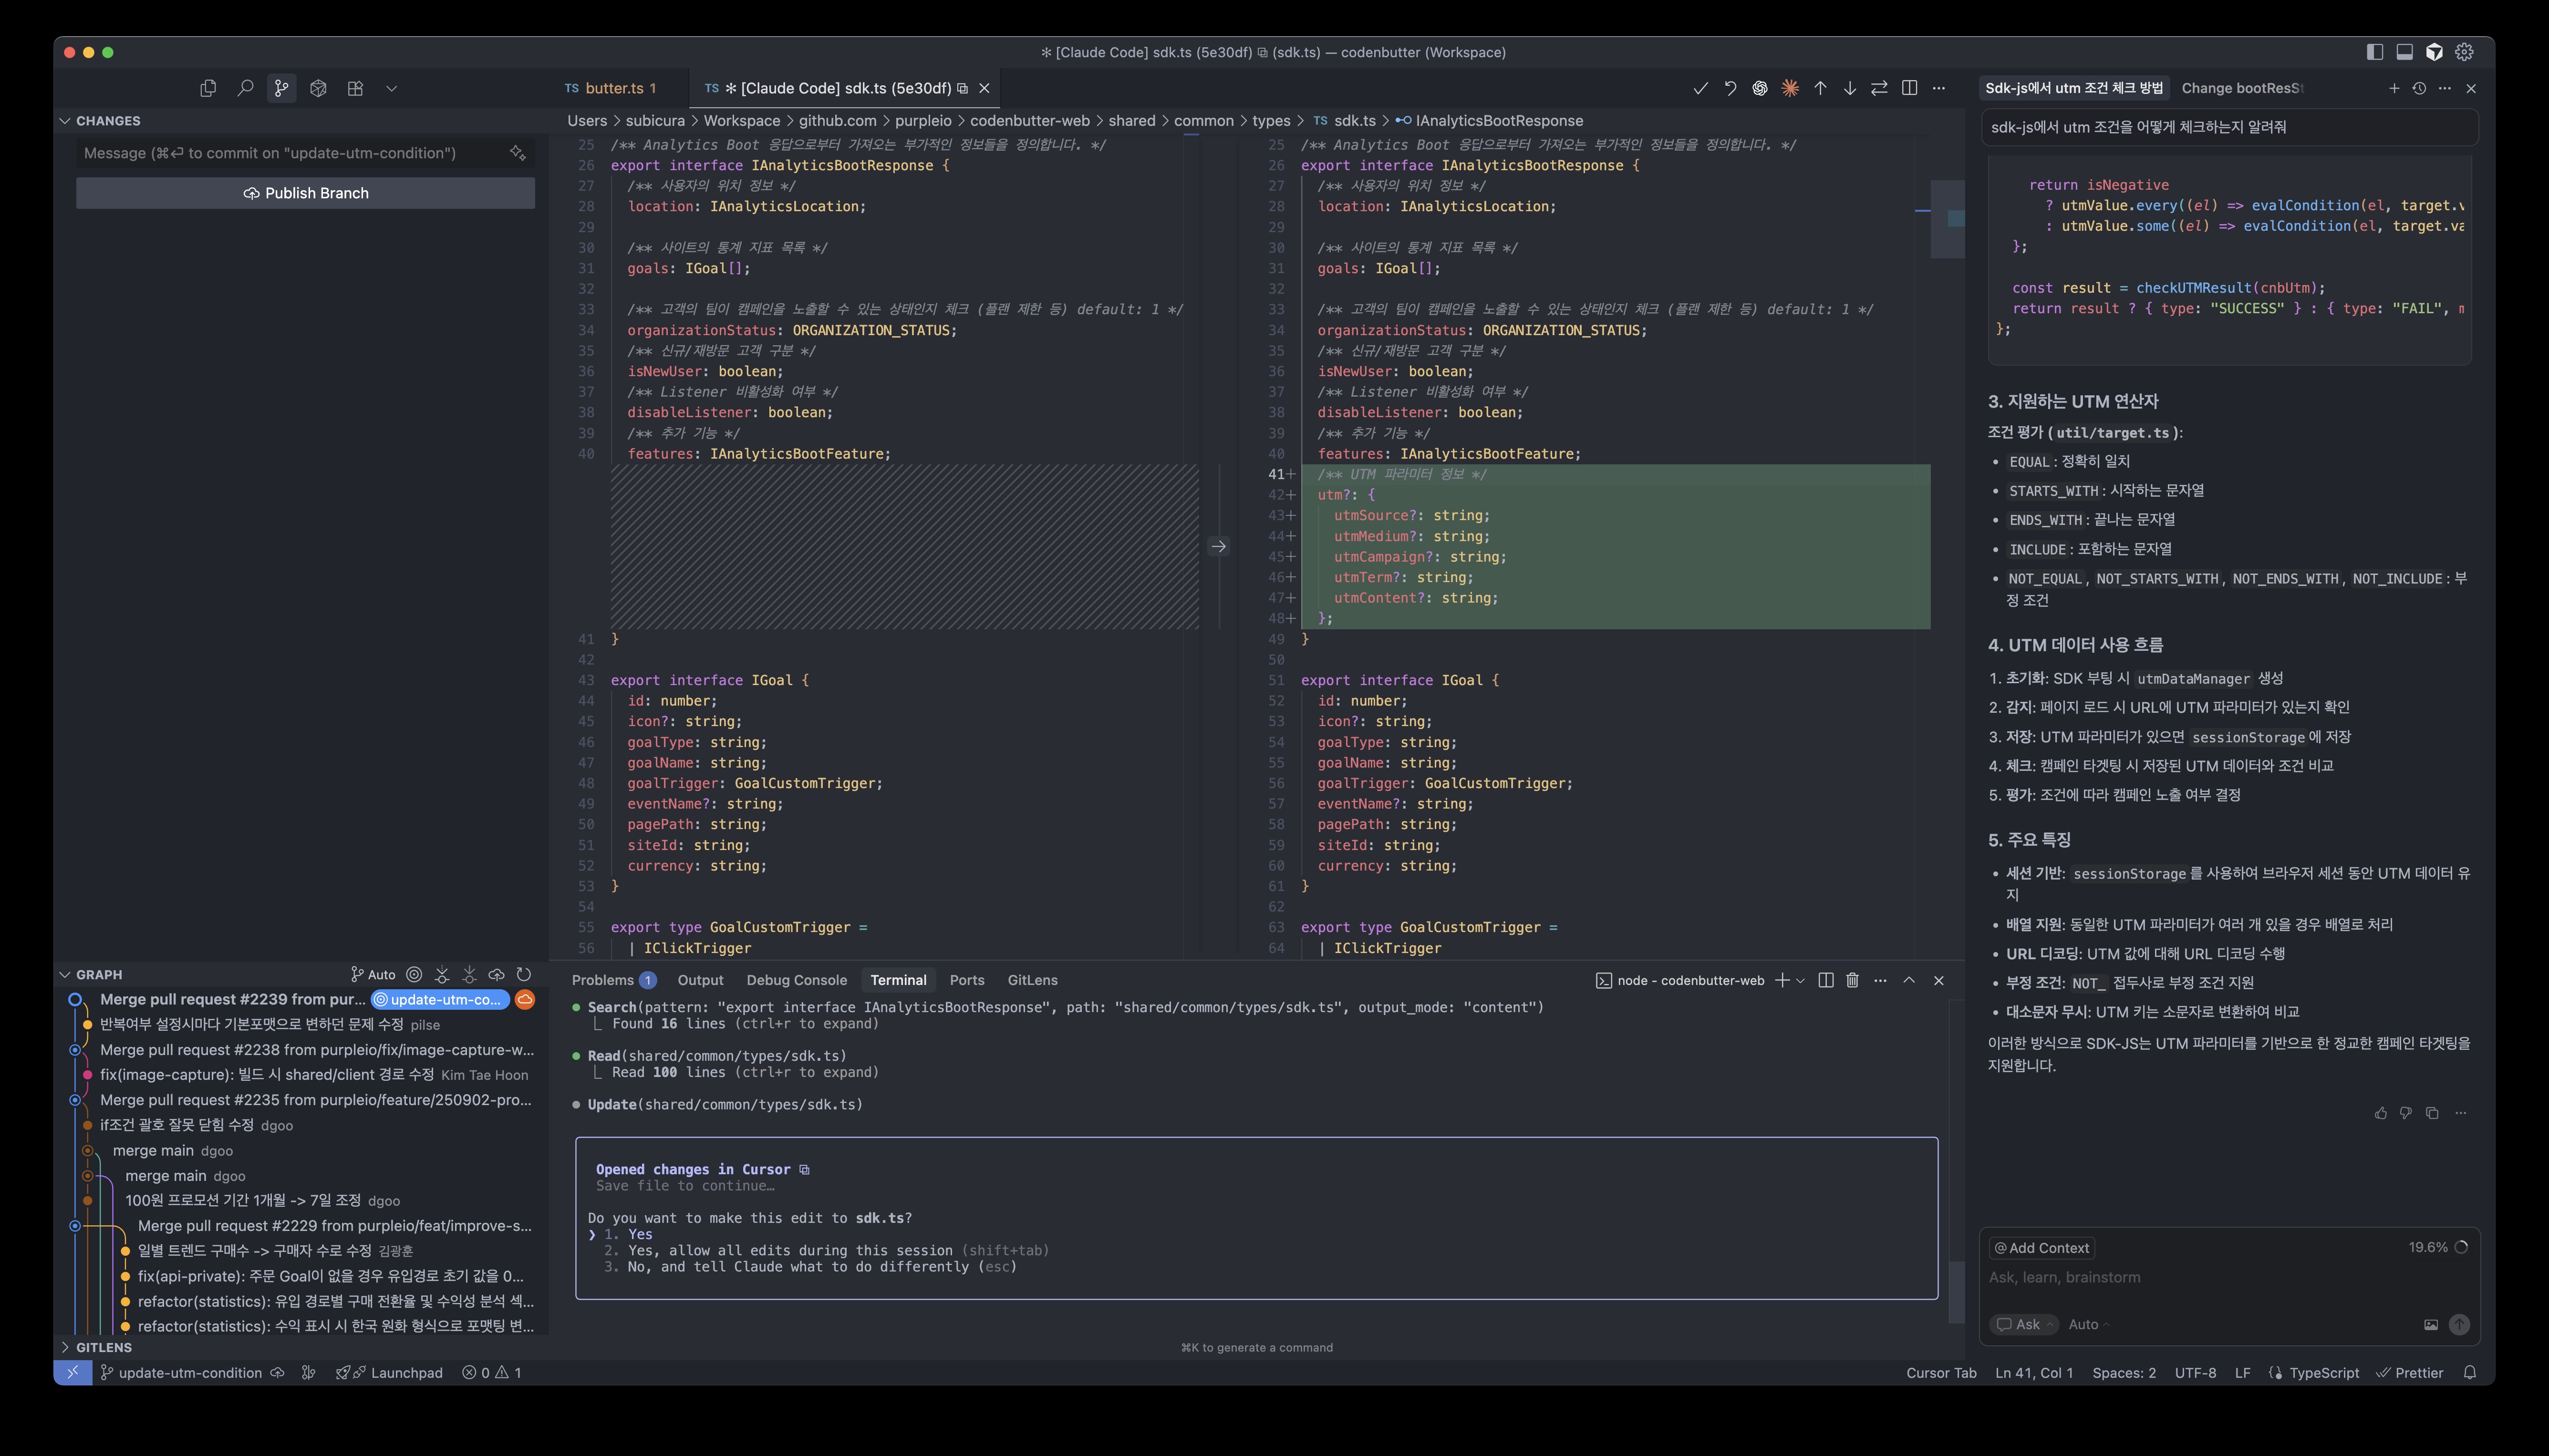Copy changes arrow in diff gutter
Screen dimensions: 2549x1456
[x=1219, y=546]
